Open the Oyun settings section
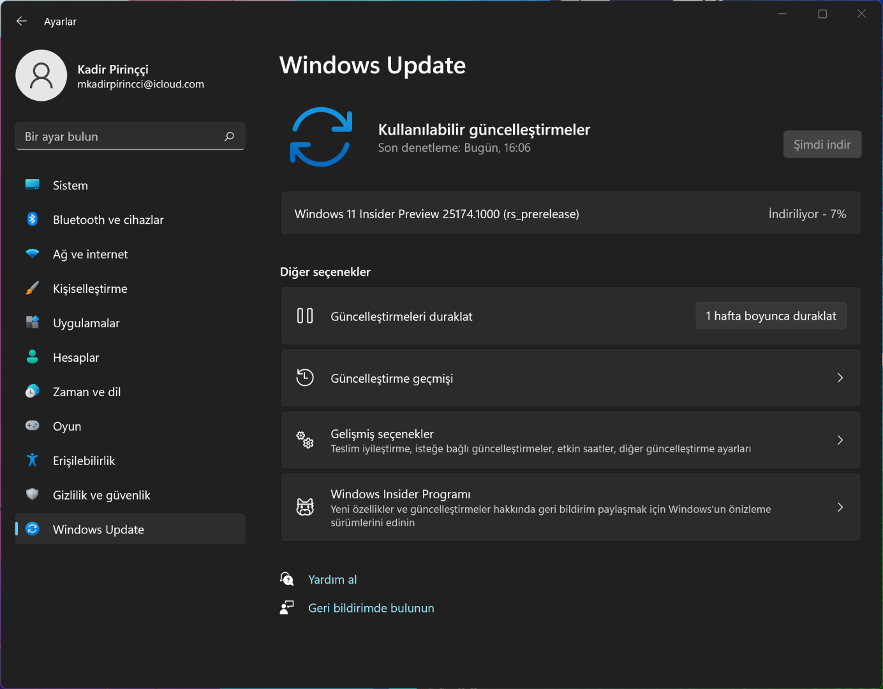Screen dimensions: 883x689 tap(130, 426)
